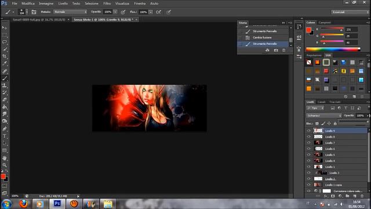
Task: Select the Zoom tool
Action: coord(5,165)
